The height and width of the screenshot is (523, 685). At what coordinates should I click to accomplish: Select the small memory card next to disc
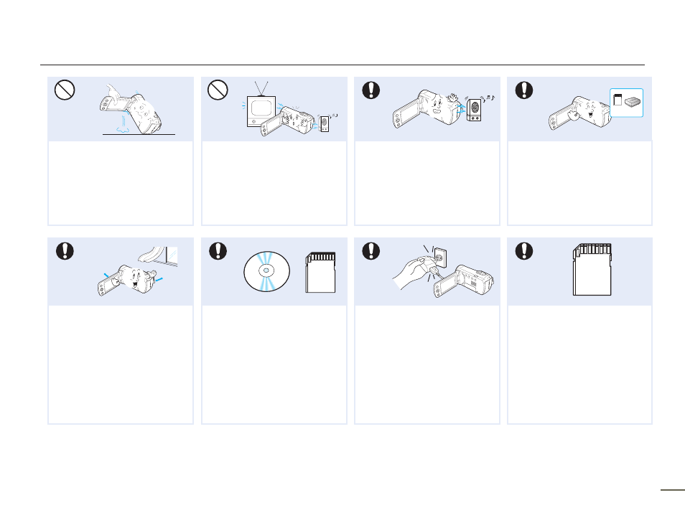pyautogui.click(x=321, y=272)
